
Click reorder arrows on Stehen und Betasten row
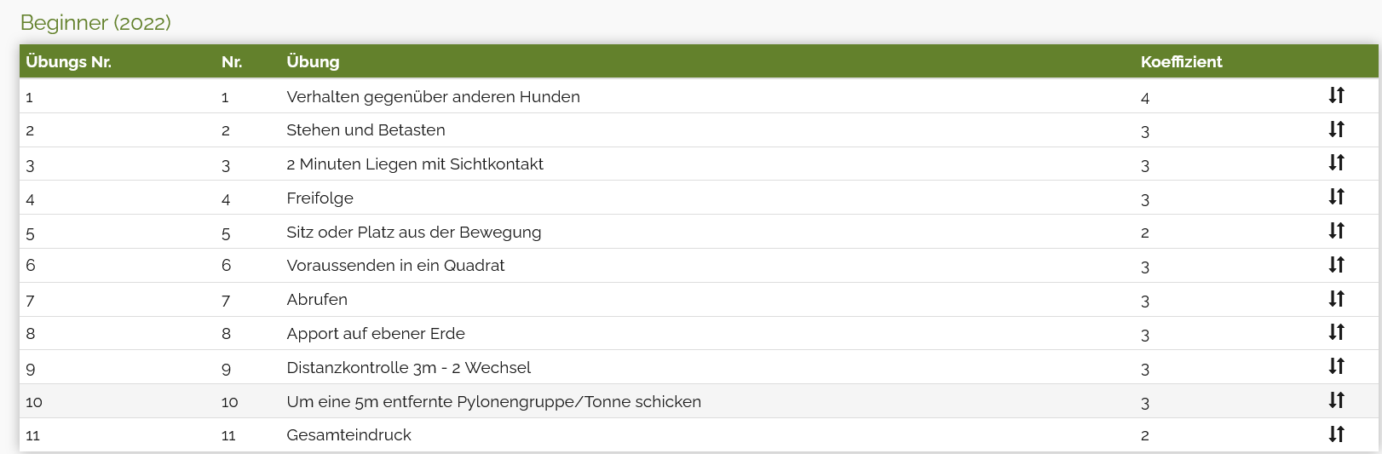click(x=1336, y=129)
